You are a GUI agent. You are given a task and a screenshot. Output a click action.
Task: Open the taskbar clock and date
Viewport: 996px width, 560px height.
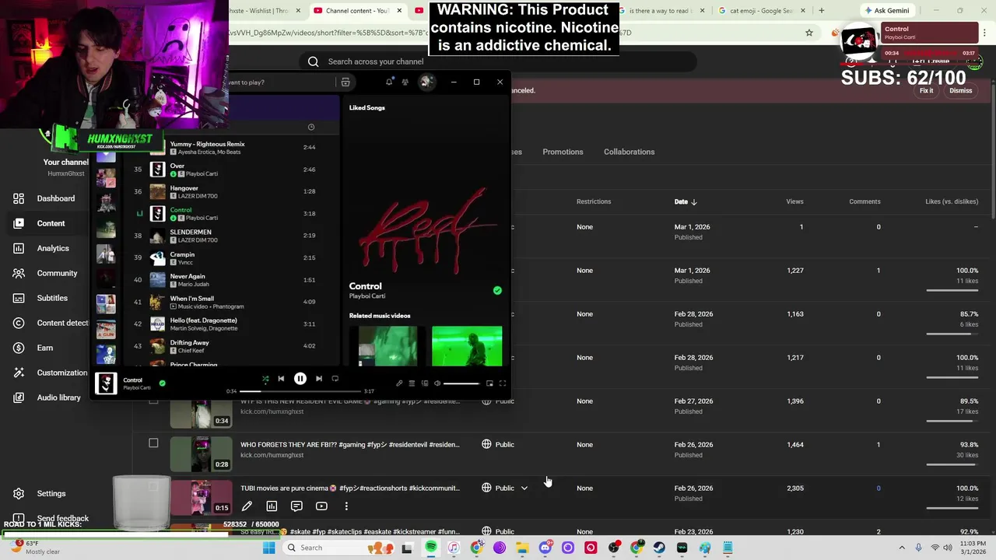(x=974, y=548)
